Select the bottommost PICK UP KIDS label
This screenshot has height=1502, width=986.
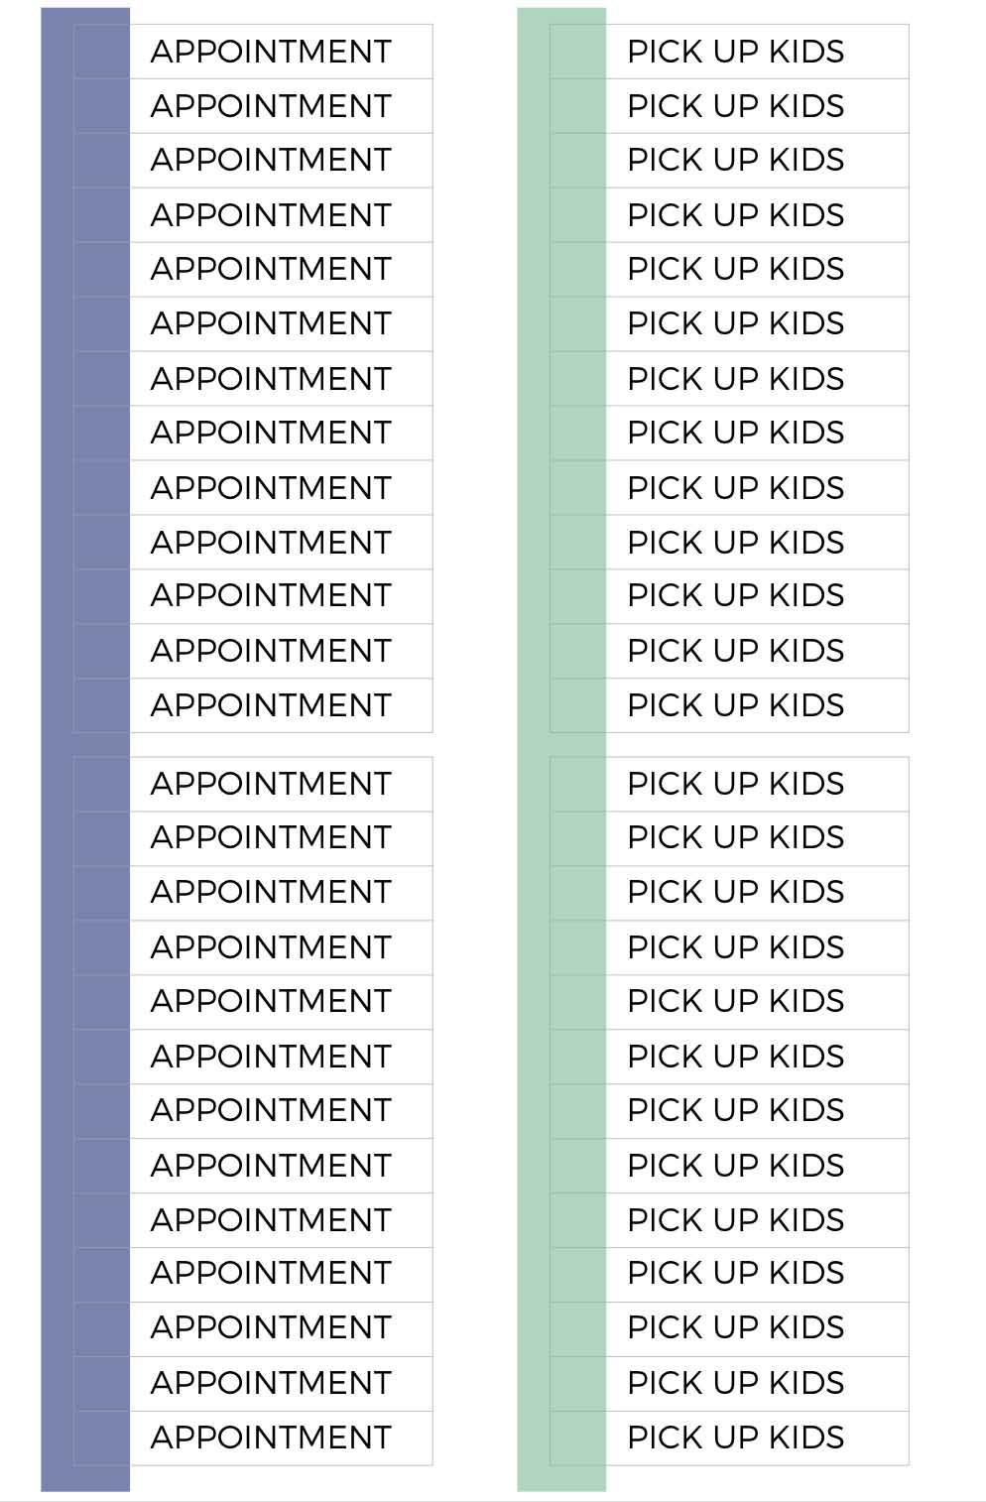tap(735, 1438)
